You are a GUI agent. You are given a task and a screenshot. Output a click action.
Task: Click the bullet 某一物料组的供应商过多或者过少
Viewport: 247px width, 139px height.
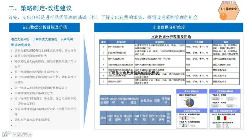pos(37,72)
